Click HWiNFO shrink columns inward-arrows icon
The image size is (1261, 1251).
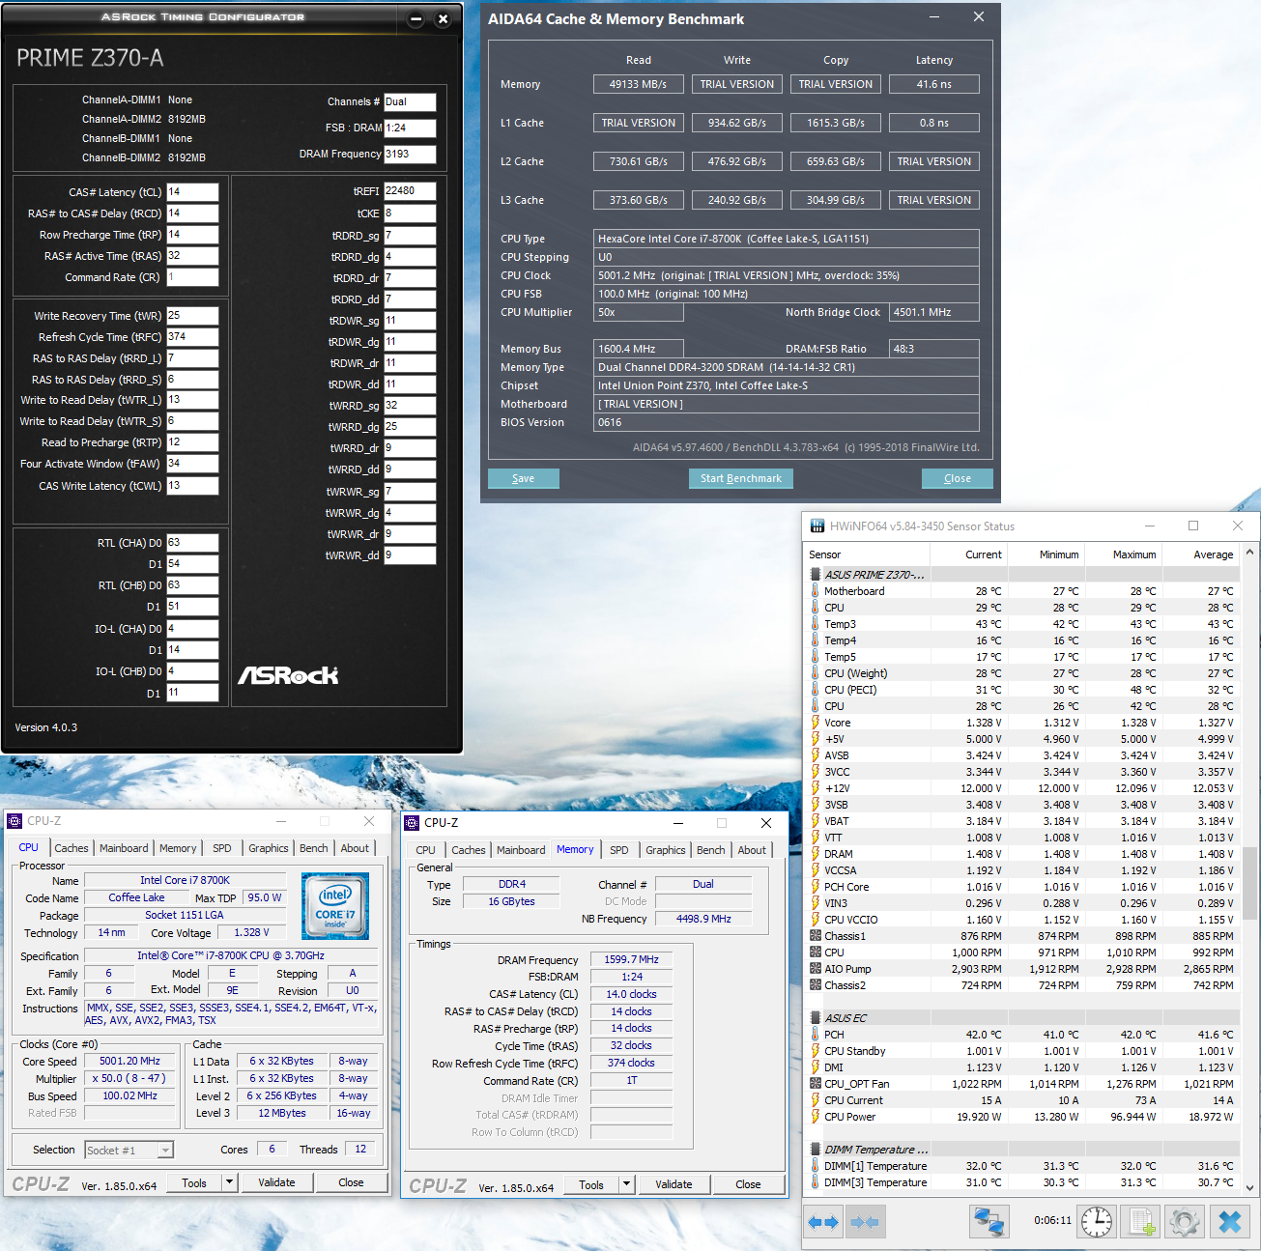[864, 1222]
